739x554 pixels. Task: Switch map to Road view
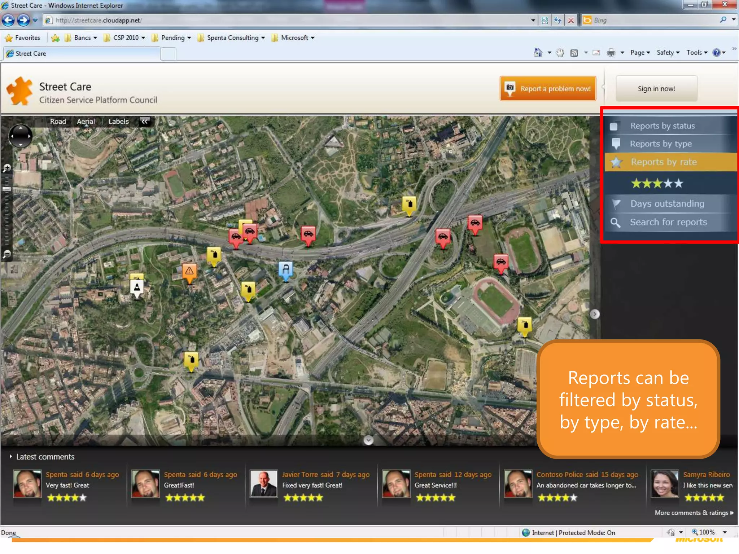pos(58,122)
